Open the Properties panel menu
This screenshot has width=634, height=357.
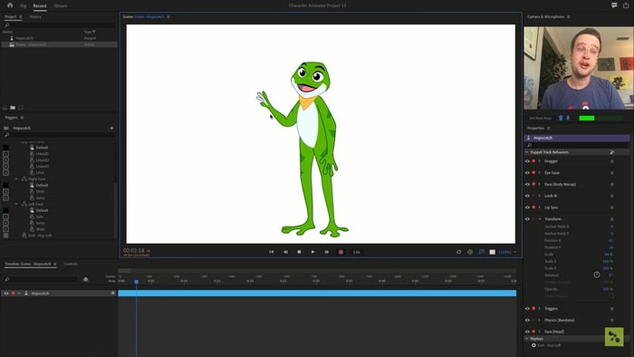549,128
